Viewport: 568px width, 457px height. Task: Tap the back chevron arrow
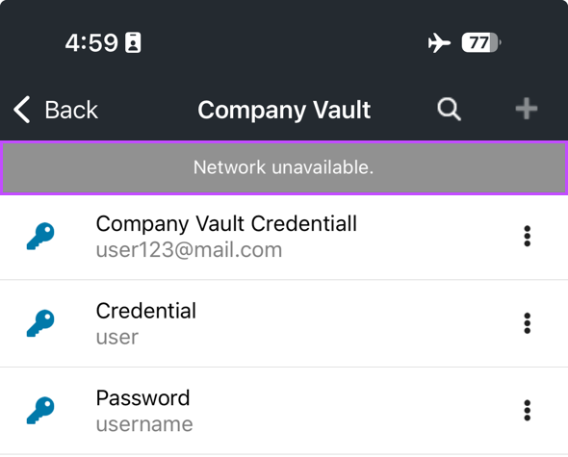point(22,110)
